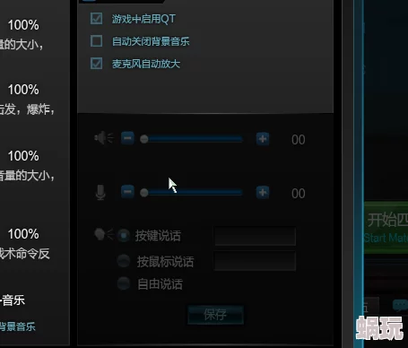
Task: Increase speaker volume with plus button
Action: point(263,139)
